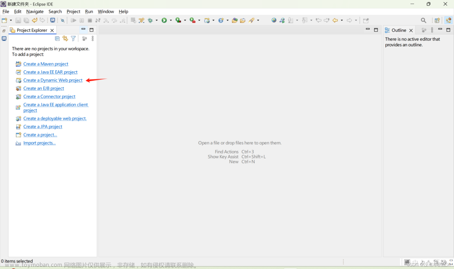Click the Open Web Browser globe icon
Image resolution: width=454 pixels, height=269 pixels.
(274, 20)
